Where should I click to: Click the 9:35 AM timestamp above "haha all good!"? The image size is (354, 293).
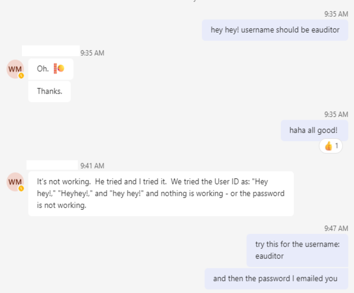[x=336, y=114]
